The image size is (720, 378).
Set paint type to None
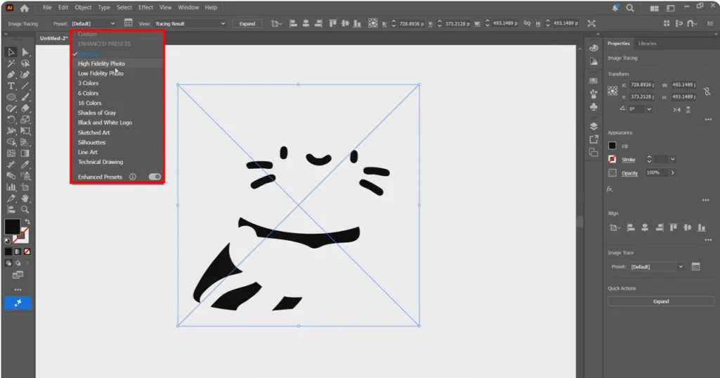click(x=27, y=251)
